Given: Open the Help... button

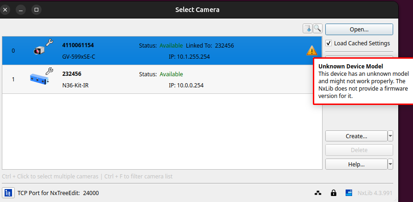Looking at the screenshot, I should [x=356, y=164].
